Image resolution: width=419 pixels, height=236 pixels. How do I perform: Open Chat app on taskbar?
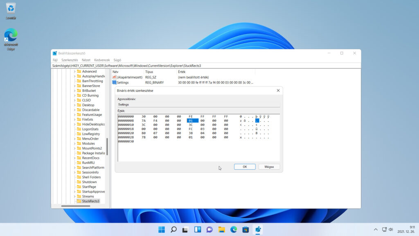click(209, 229)
